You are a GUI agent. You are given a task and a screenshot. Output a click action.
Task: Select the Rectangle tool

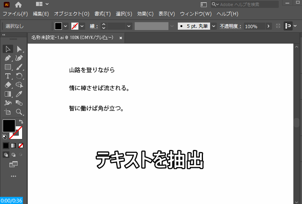[8, 67]
